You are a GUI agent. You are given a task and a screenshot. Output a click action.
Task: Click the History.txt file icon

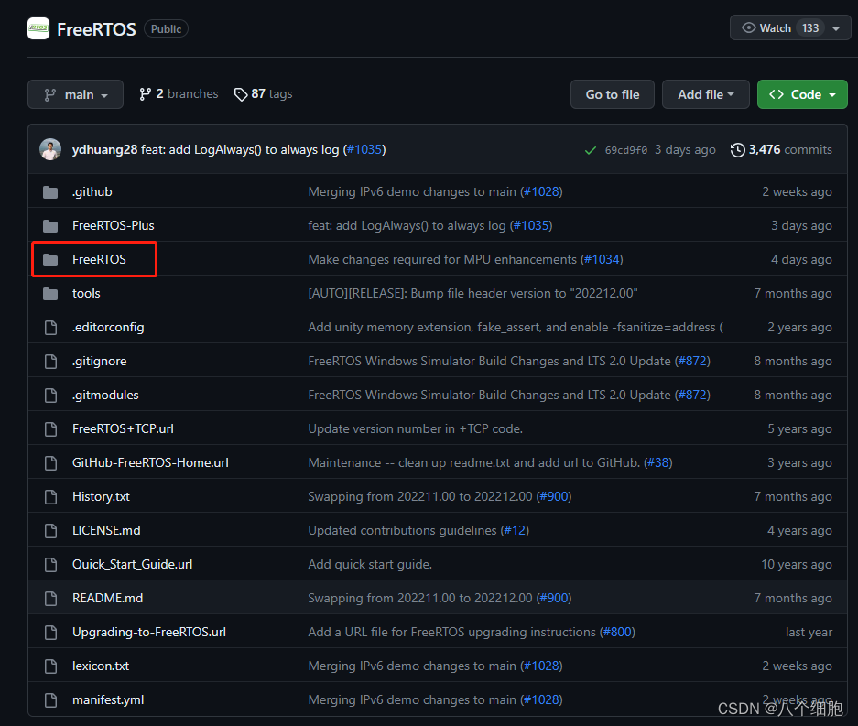50,497
